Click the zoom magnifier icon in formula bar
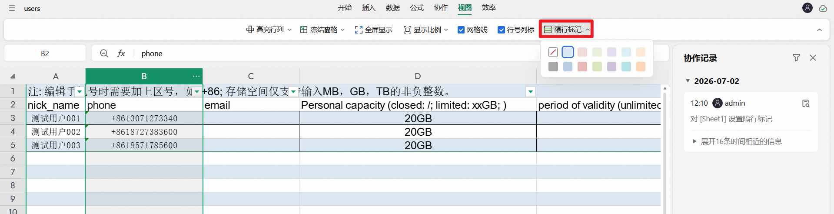834x214 pixels. click(x=104, y=53)
